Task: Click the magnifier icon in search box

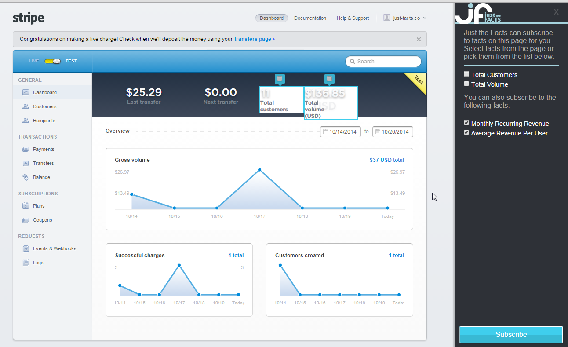Action: (x=352, y=62)
